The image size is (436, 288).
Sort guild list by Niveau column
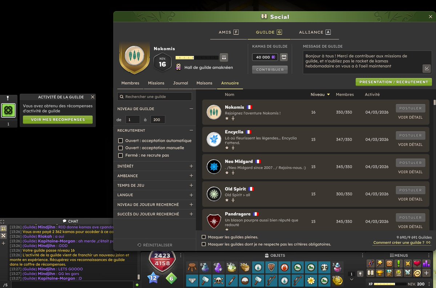coord(320,94)
